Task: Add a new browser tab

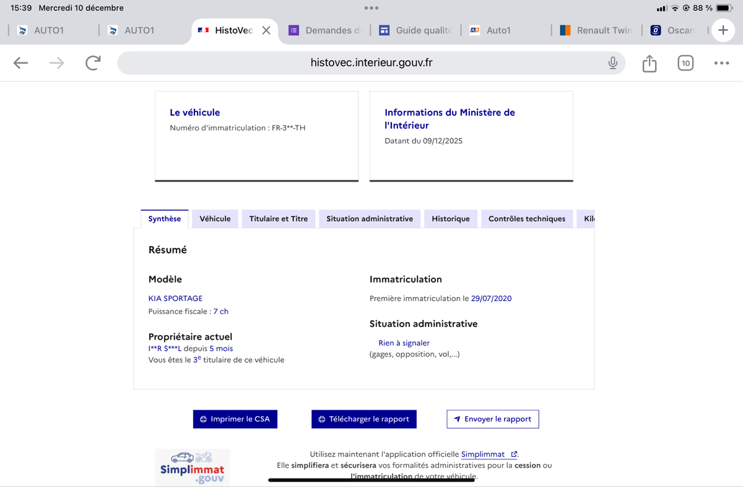Action: tap(723, 30)
